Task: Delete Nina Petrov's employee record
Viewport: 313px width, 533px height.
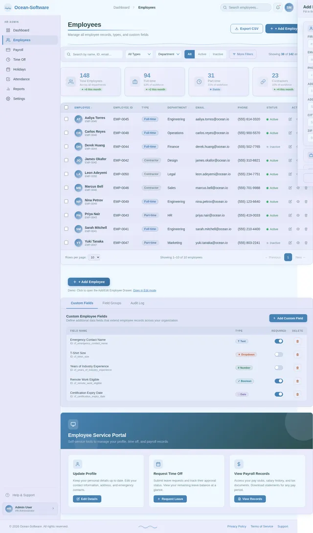Action: tap(306, 201)
